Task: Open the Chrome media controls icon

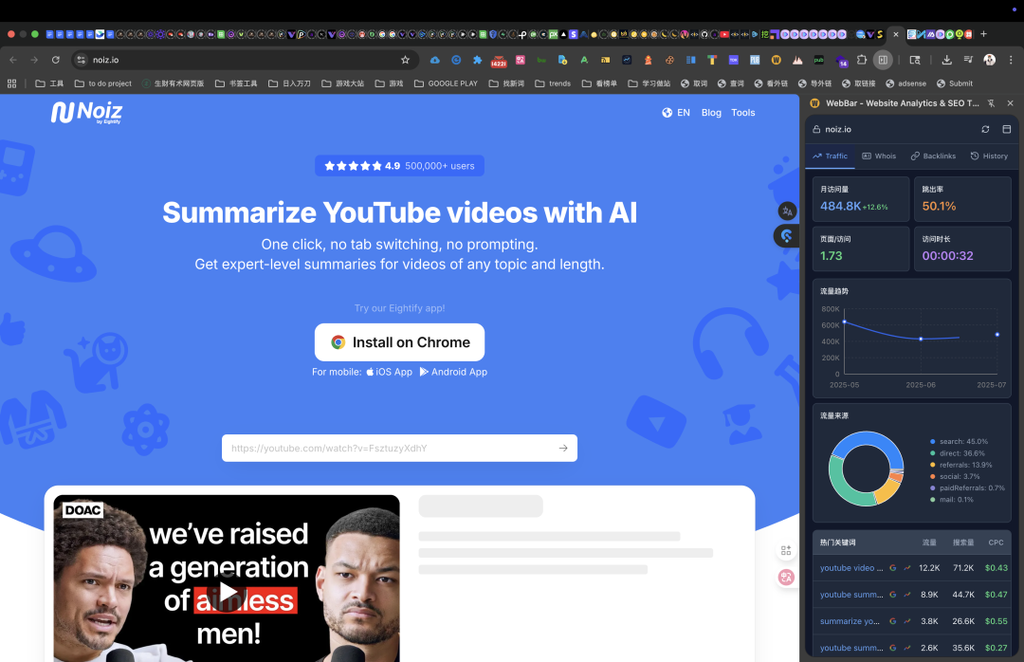Action: pos(968,60)
